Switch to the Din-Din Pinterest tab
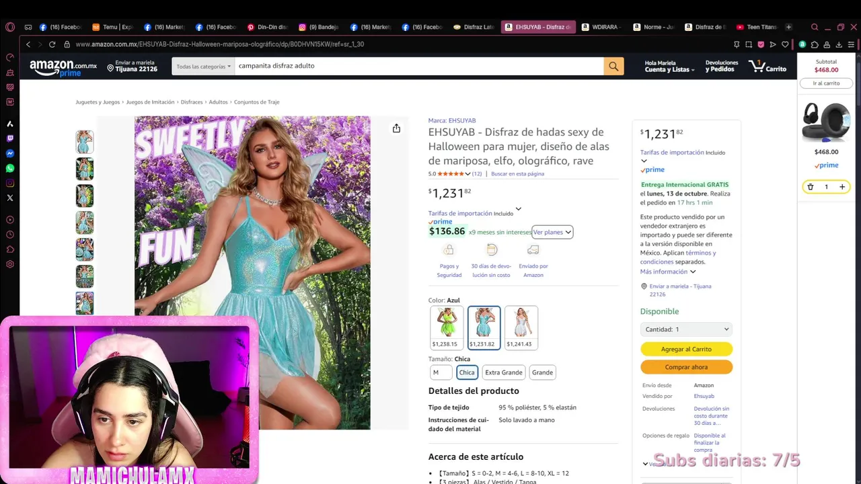The height and width of the screenshot is (484, 861). pyautogui.click(x=268, y=27)
